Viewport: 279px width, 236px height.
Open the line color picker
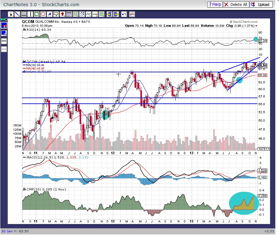[x=4, y=25]
